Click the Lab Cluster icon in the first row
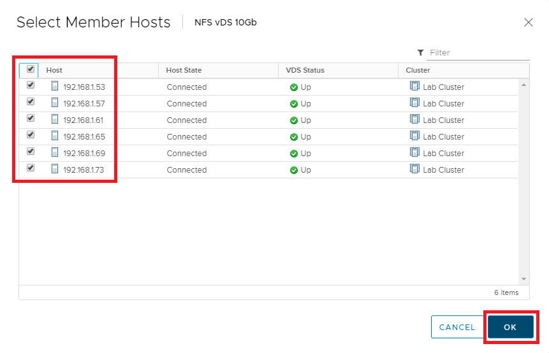The image size is (549, 353). click(414, 87)
